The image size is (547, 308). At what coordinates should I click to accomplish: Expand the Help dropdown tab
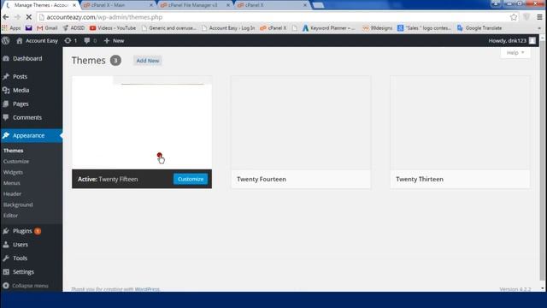(515, 53)
